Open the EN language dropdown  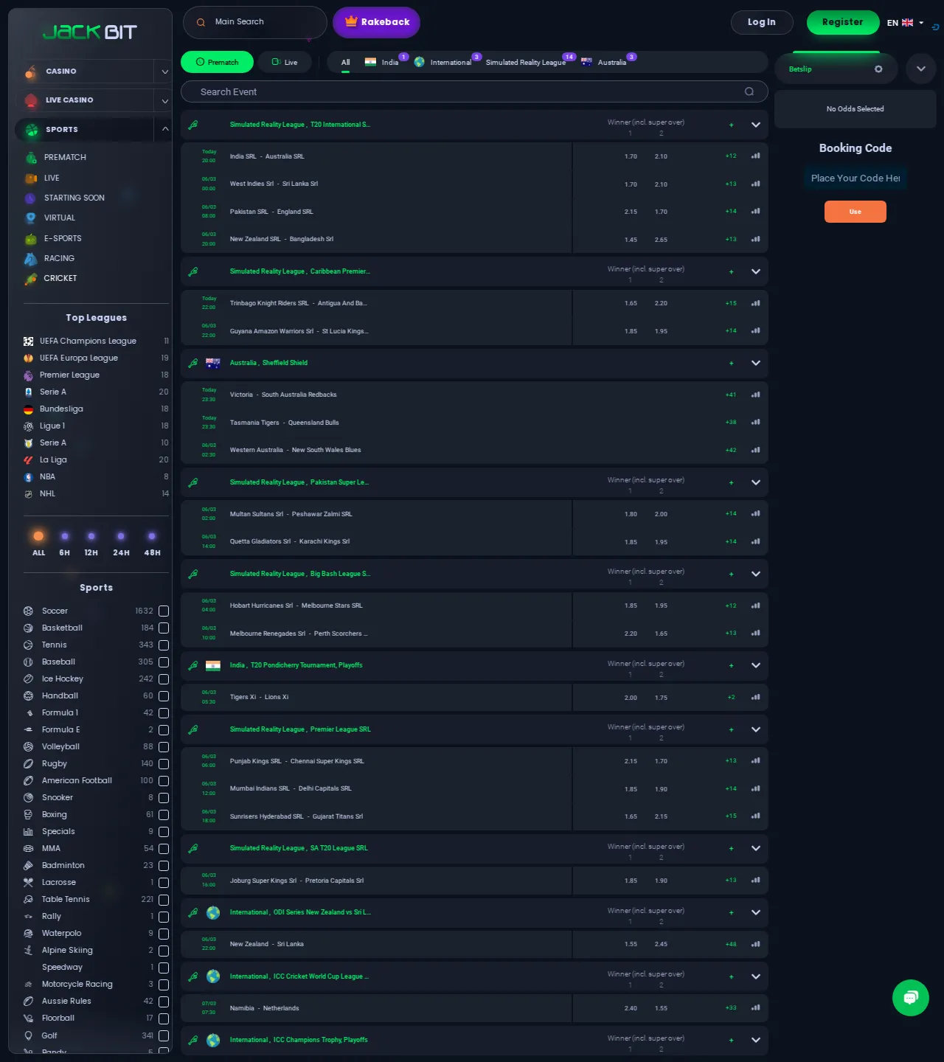click(x=905, y=23)
